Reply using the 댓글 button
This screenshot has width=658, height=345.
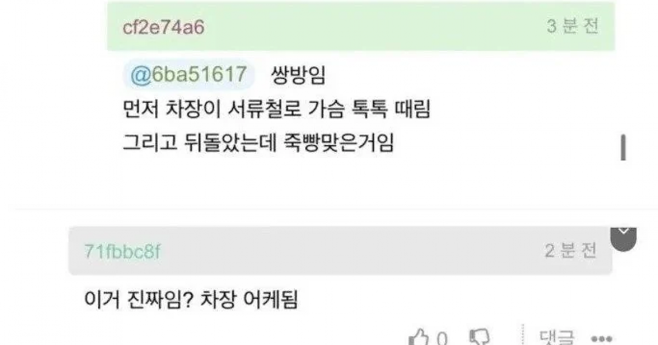click(x=557, y=336)
